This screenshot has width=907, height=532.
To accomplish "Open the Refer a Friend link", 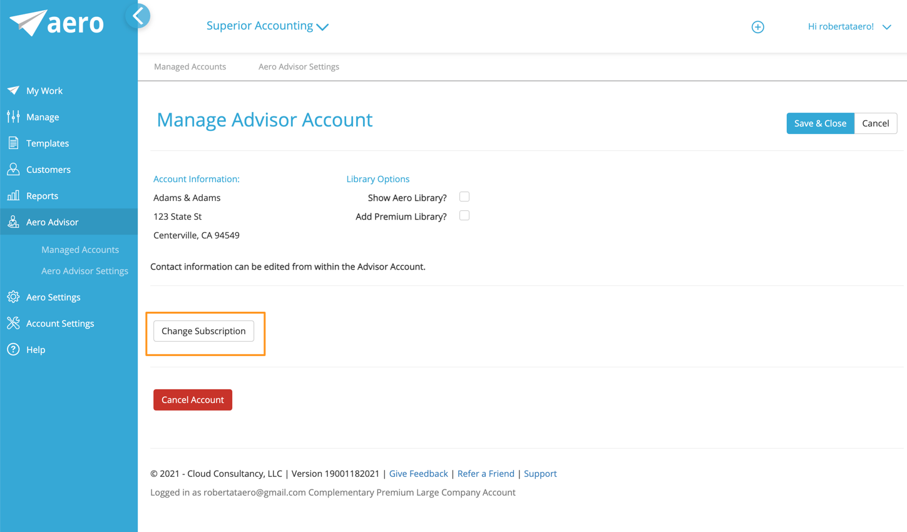I will (x=486, y=474).
